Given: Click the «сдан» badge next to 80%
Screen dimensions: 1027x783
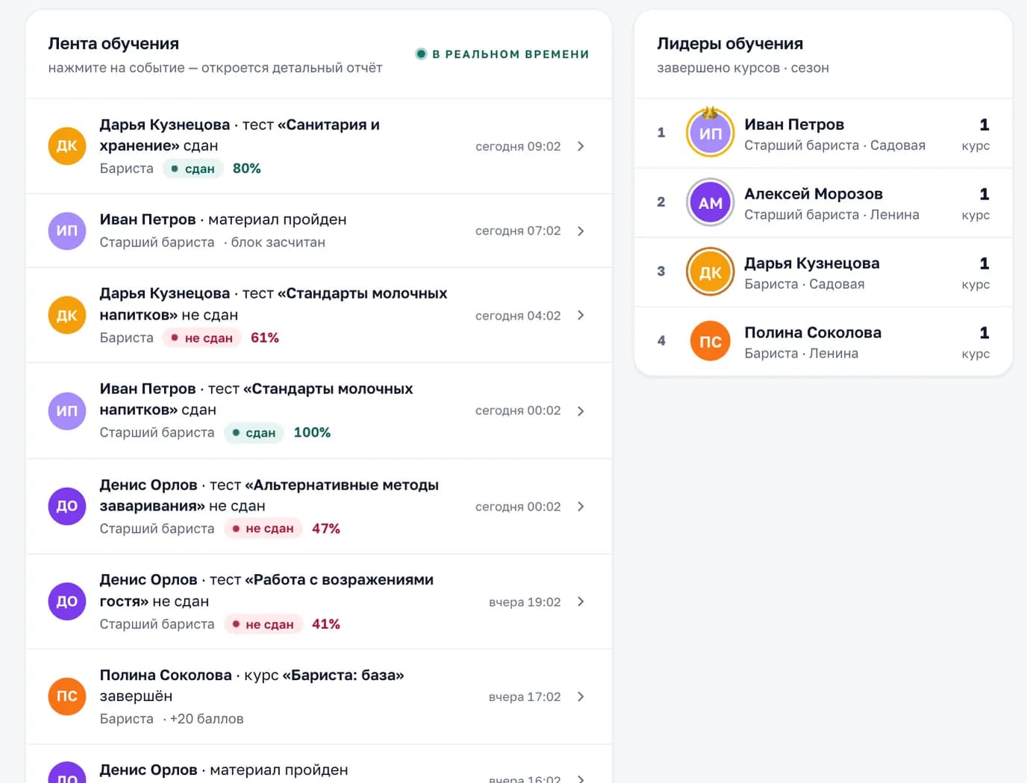Looking at the screenshot, I should 193,169.
